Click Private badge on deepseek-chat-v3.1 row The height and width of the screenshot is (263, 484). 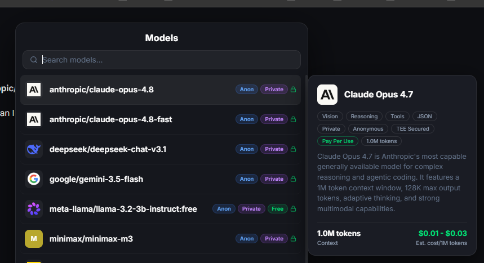(274, 149)
